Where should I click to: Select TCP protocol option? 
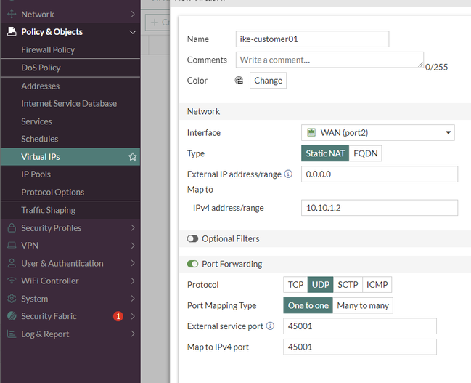click(295, 285)
